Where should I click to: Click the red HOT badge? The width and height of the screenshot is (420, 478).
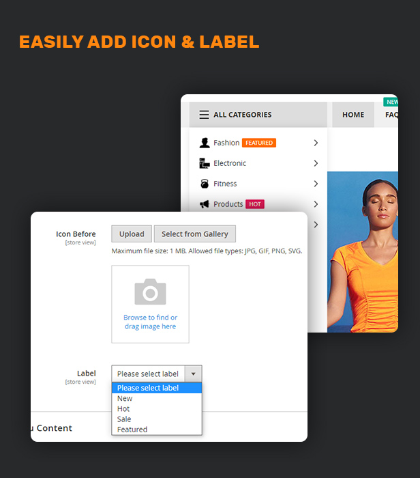point(255,204)
